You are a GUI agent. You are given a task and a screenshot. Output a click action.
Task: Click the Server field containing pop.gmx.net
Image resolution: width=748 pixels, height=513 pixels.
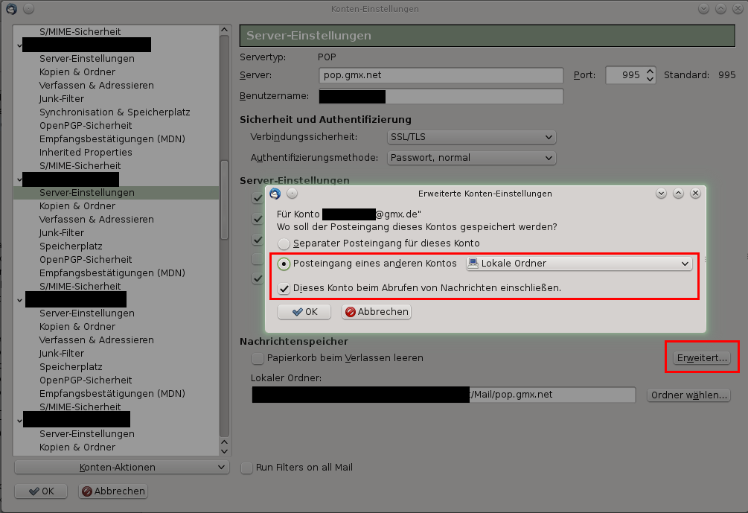[x=441, y=75]
